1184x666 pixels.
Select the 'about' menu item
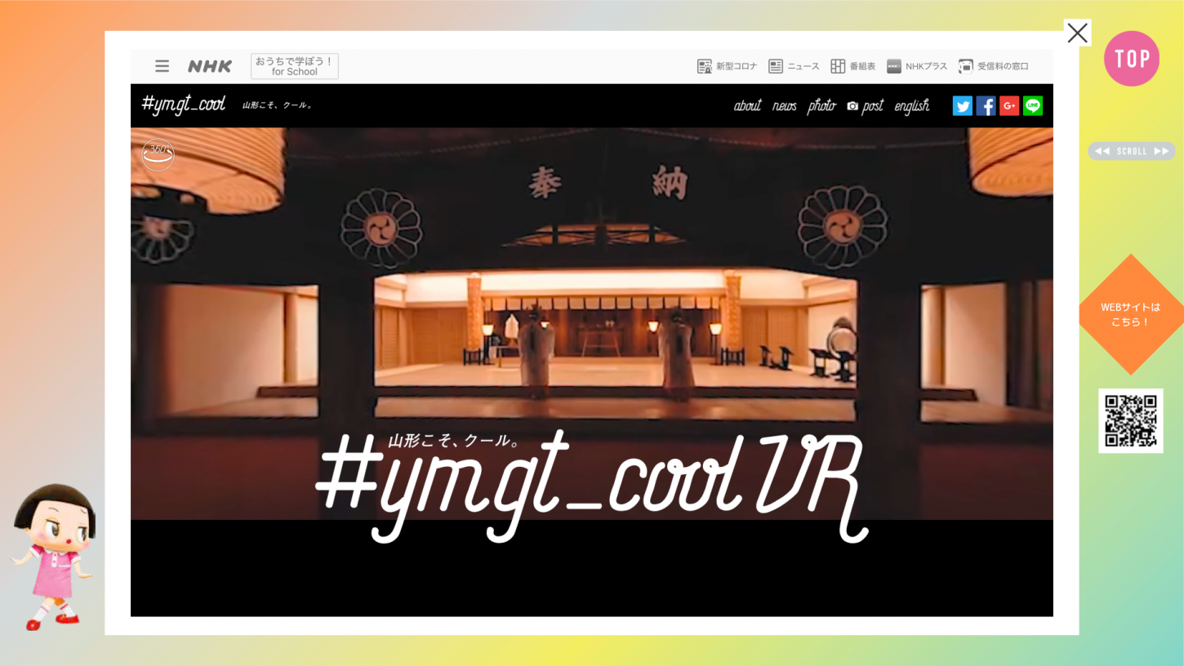click(747, 106)
